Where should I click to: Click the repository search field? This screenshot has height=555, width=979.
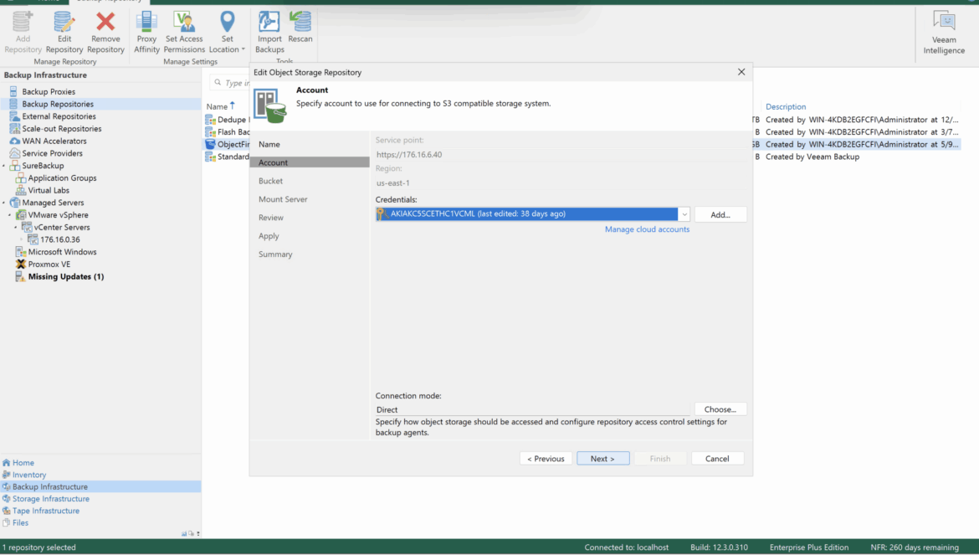[x=229, y=82]
